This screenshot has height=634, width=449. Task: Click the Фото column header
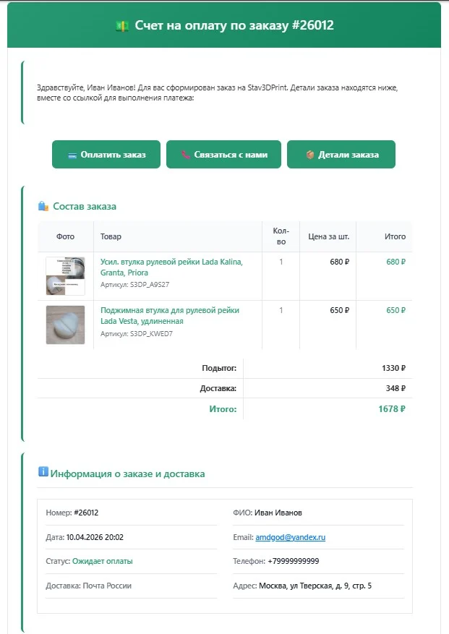(x=66, y=236)
